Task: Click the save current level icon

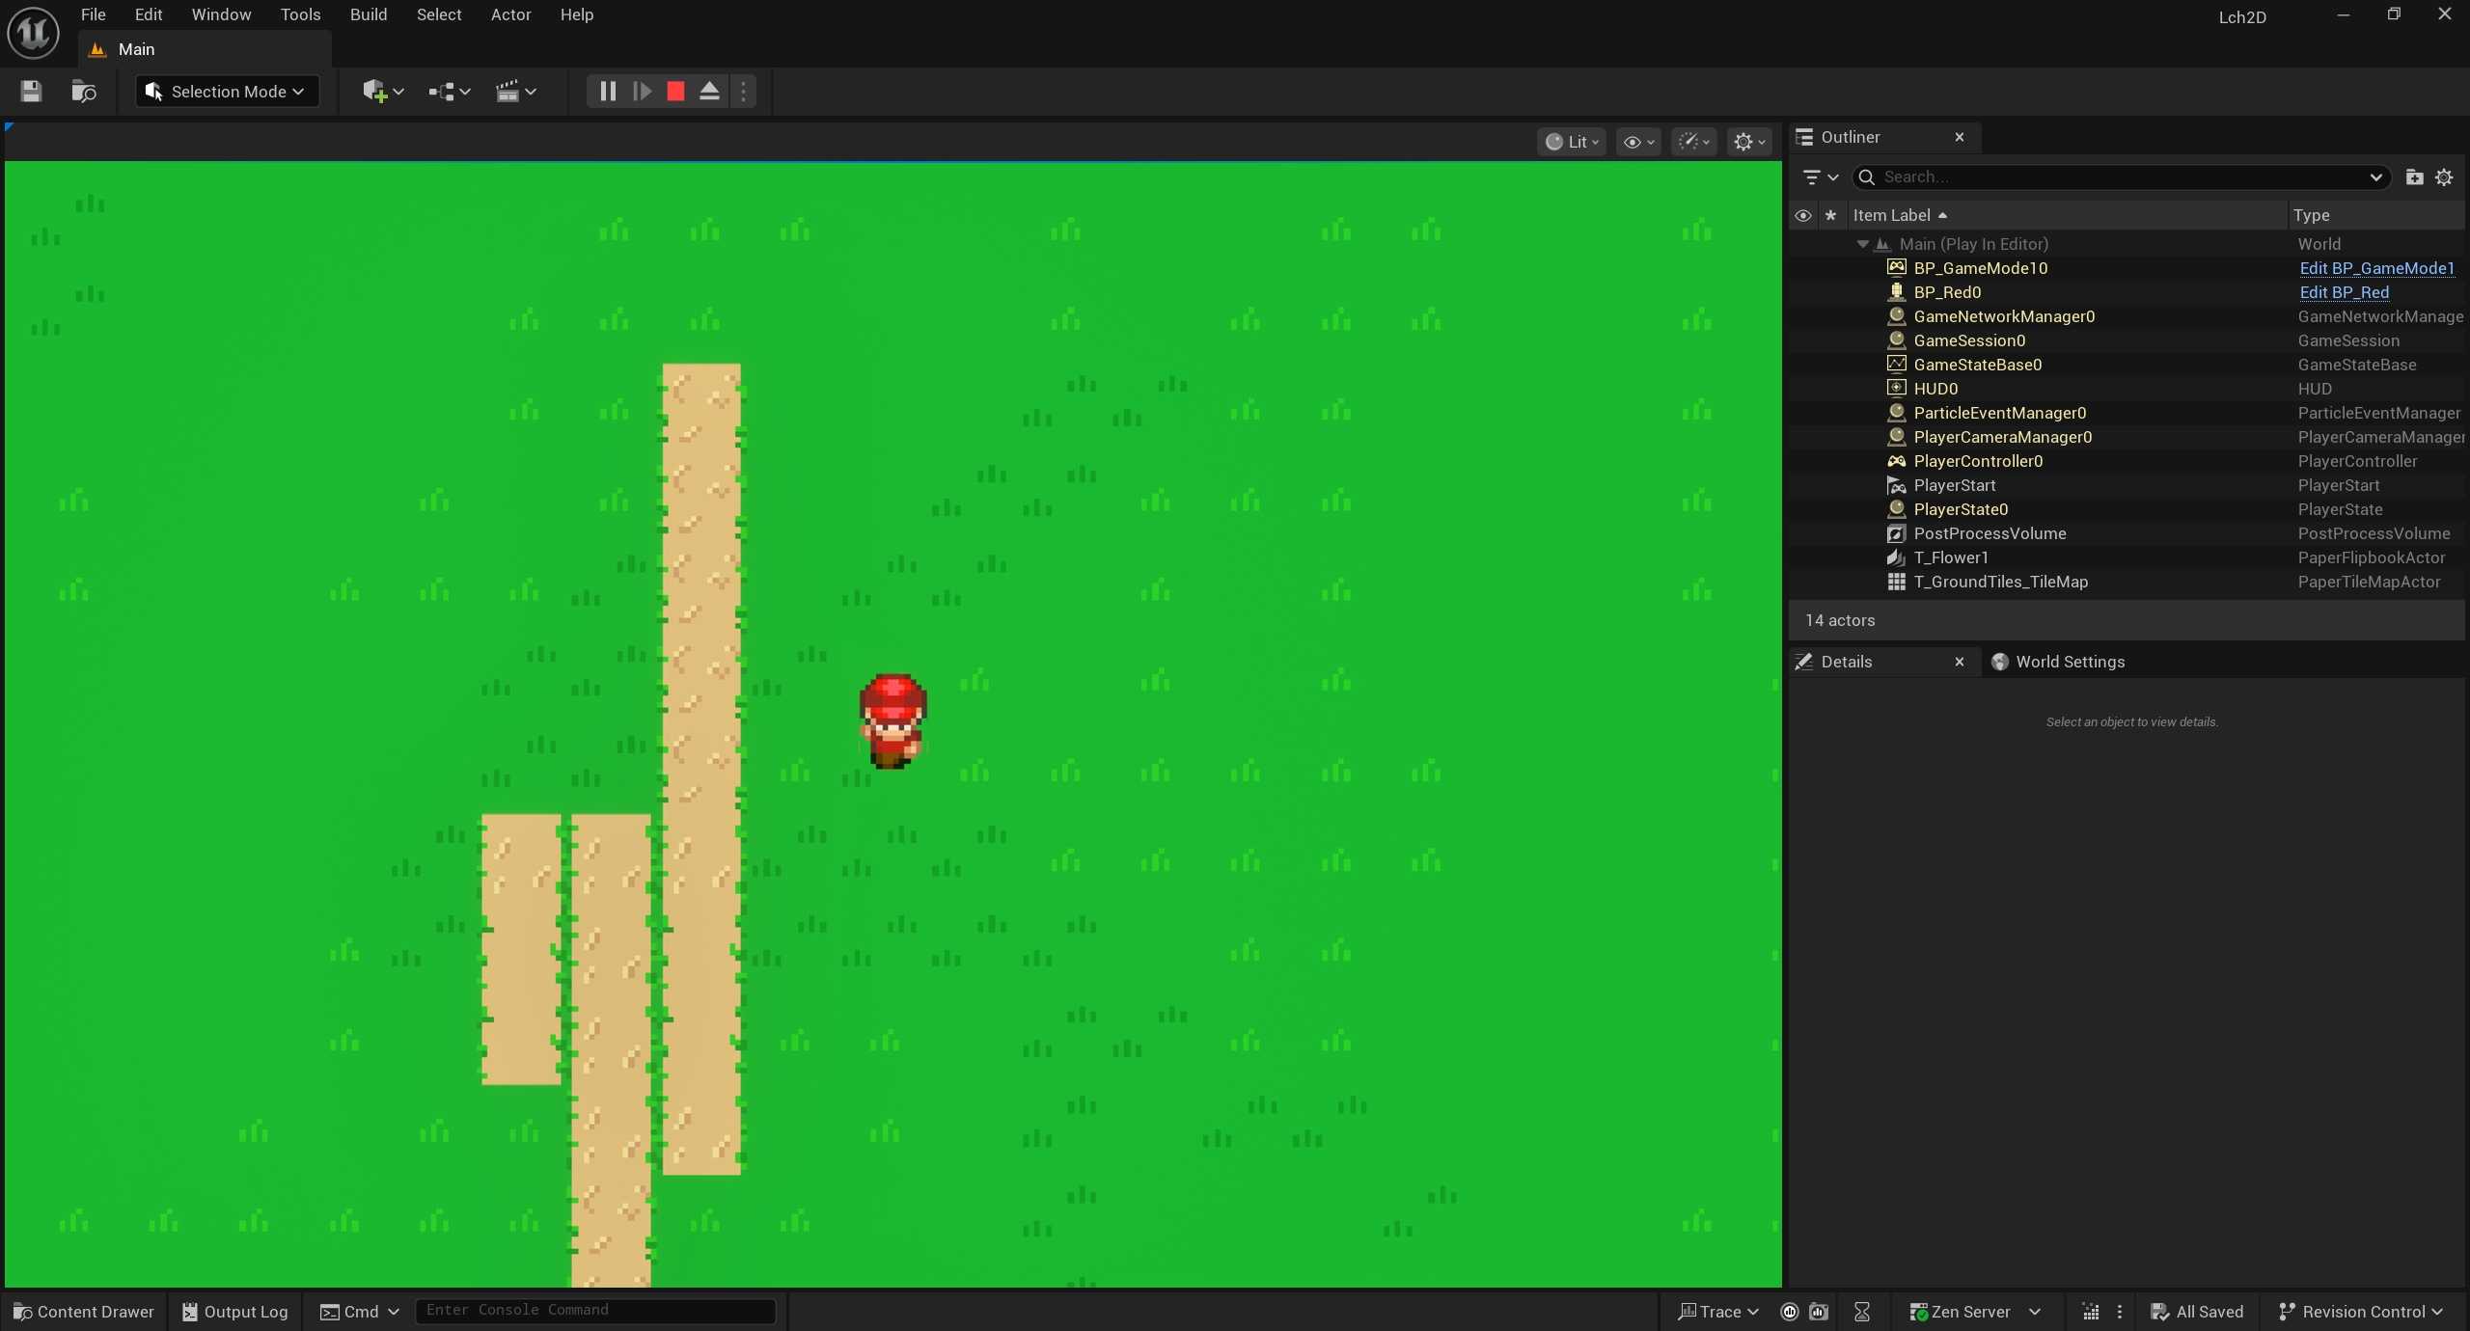Action: pos(31,92)
